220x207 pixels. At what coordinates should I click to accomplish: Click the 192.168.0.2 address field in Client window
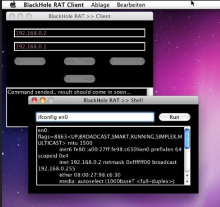79,33
